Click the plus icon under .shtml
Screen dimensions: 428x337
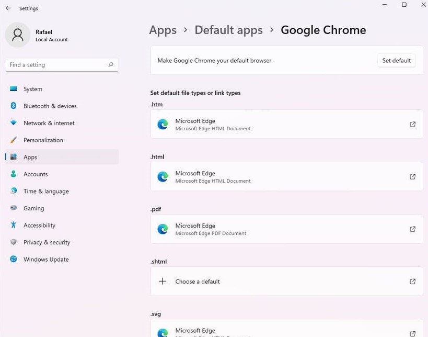163,281
